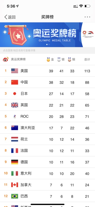Select the 意大利 row name
95x207 pixels.
pos(26,173)
